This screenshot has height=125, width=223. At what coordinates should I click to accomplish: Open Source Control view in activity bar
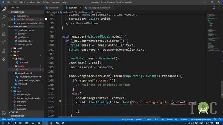tap(4, 25)
